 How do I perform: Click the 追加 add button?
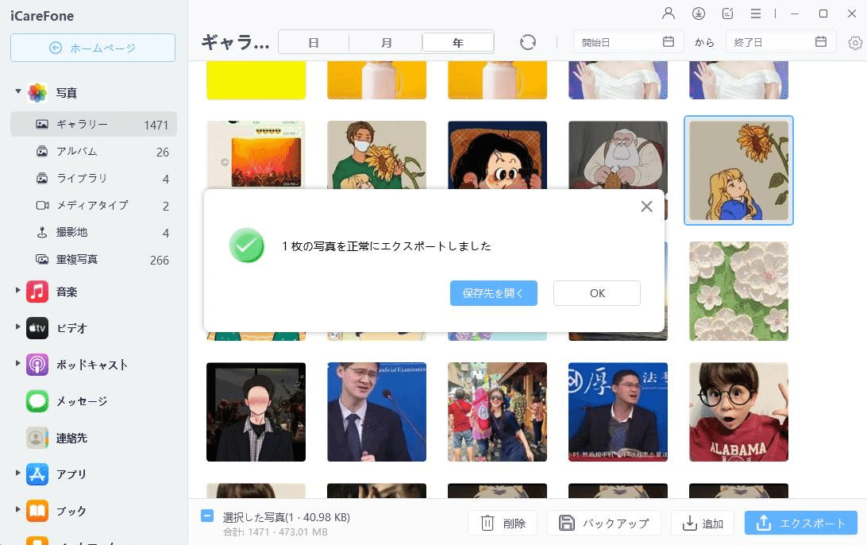702,523
